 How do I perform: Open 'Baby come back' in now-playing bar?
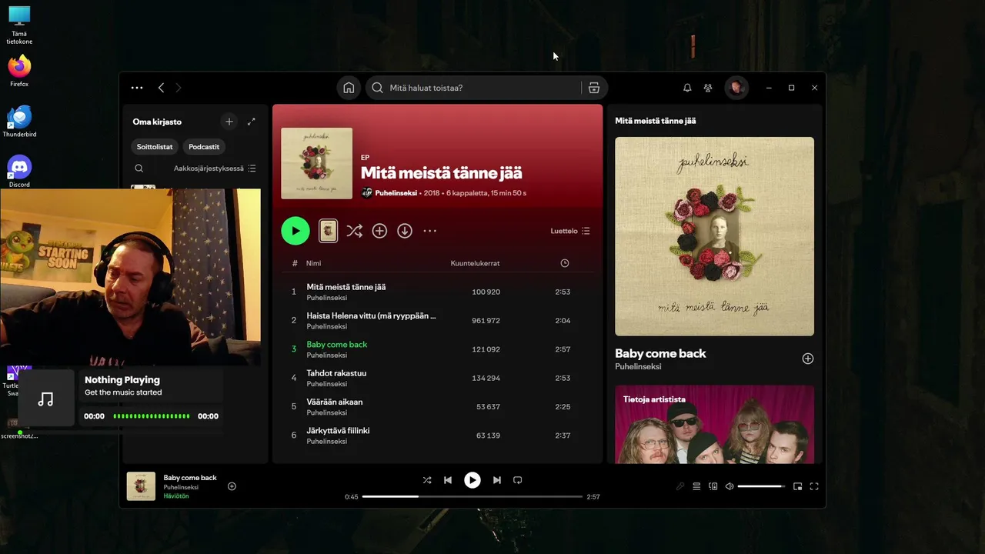pyautogui.click(x=190, y=478)
